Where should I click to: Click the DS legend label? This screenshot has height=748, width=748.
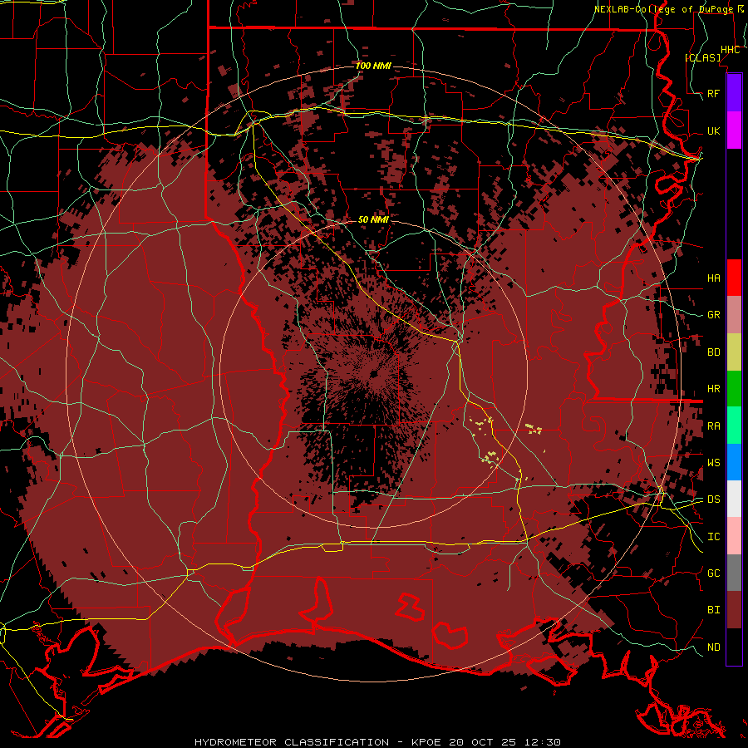pyautogui.click(x=713, y=499)
